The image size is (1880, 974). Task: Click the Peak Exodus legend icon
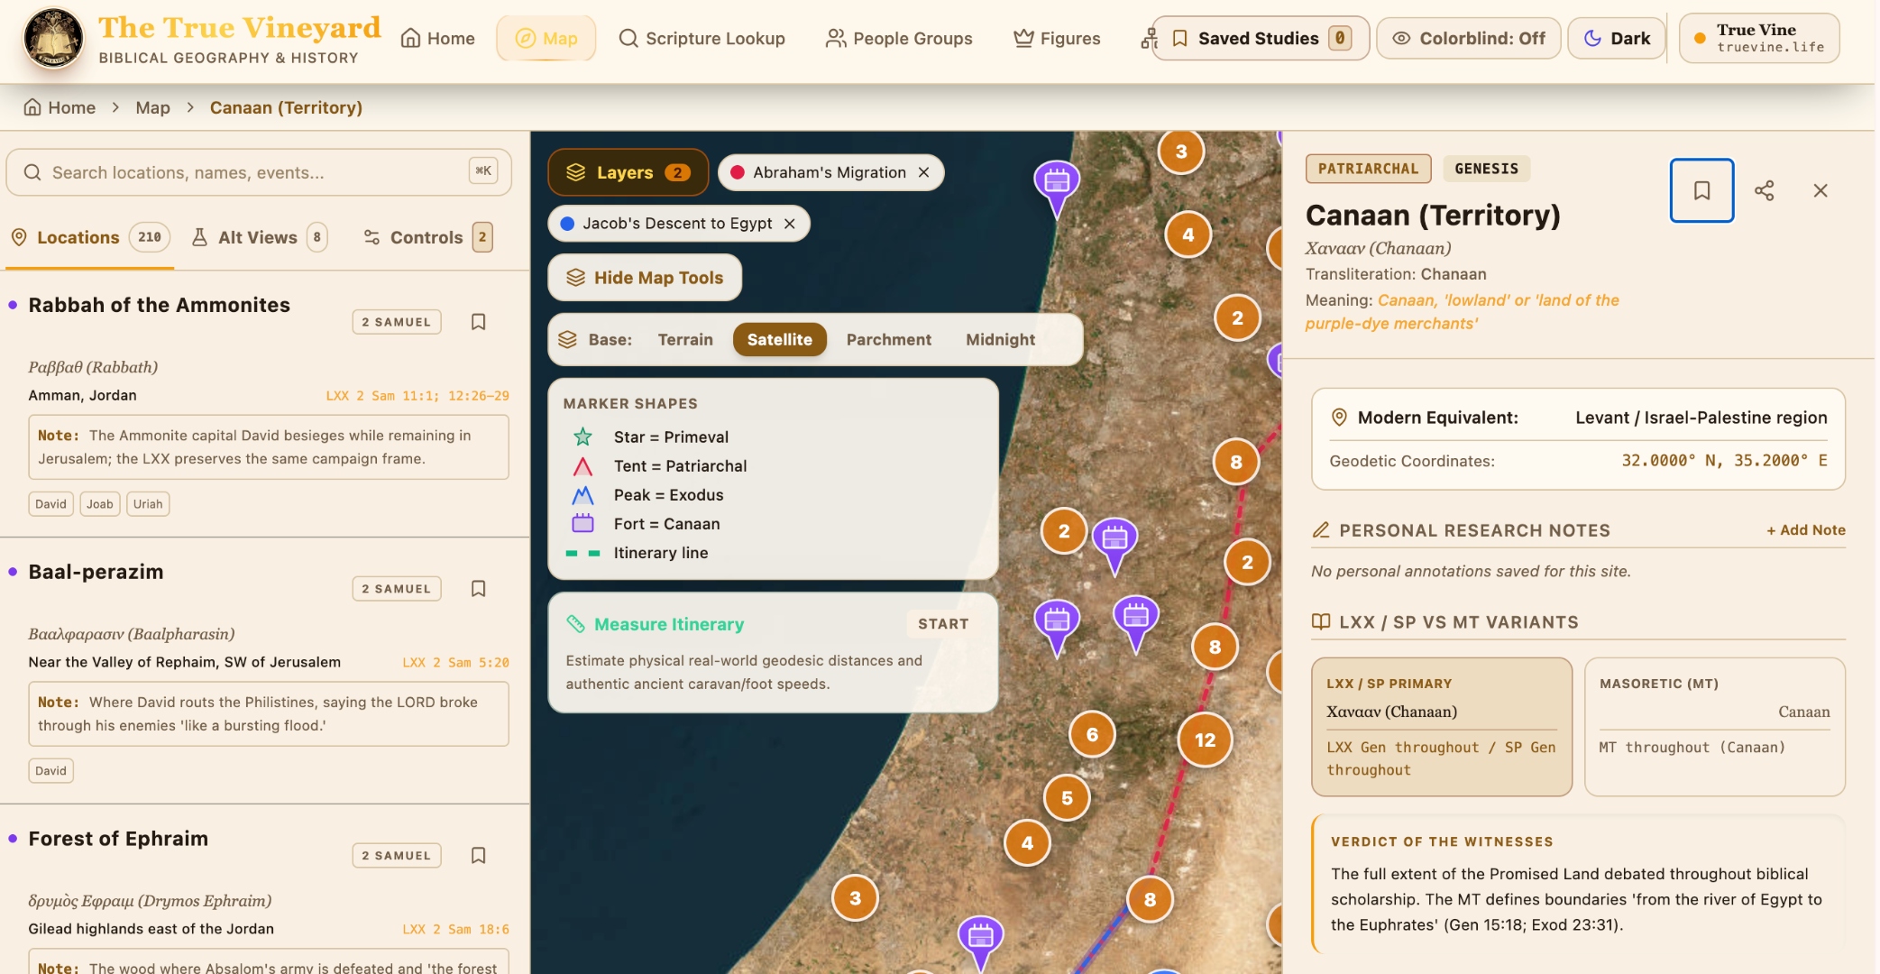point(583,495)
